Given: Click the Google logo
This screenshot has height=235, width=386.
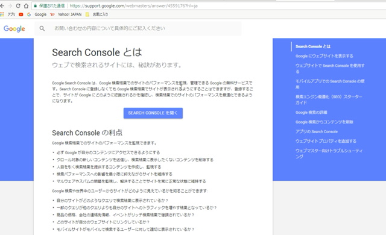Looking at the screenshot, I should pyautogui.click(x=14, y=29).
